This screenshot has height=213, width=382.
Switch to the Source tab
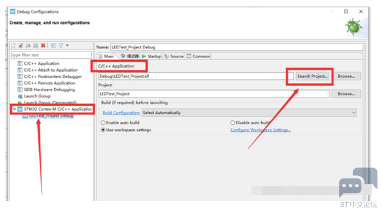(x=174, y=56)
